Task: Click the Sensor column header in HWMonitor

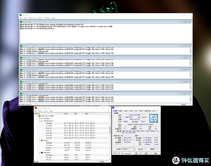Action: 49,114
